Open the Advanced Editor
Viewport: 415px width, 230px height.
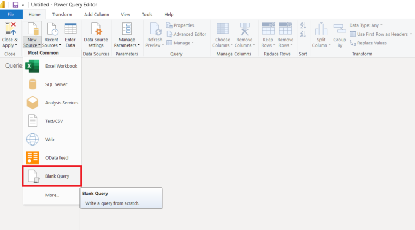(186, 34)
